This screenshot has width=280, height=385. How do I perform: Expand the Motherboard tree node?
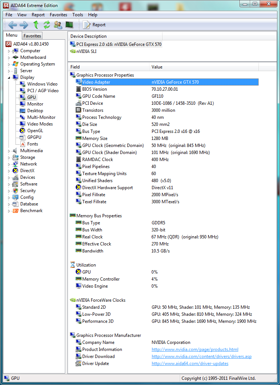(9, 58)
